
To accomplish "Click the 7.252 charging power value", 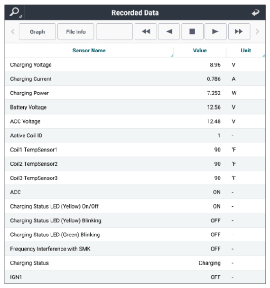I will tap(214, 93).
